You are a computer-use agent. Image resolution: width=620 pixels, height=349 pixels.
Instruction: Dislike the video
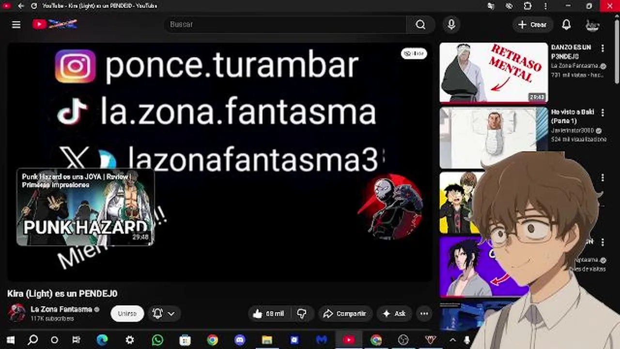point(302,314)
